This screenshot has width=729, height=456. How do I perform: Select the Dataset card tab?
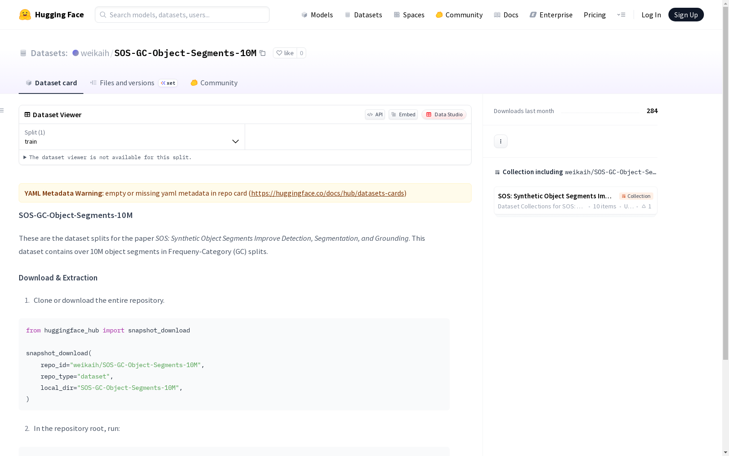tap(51, 83)
